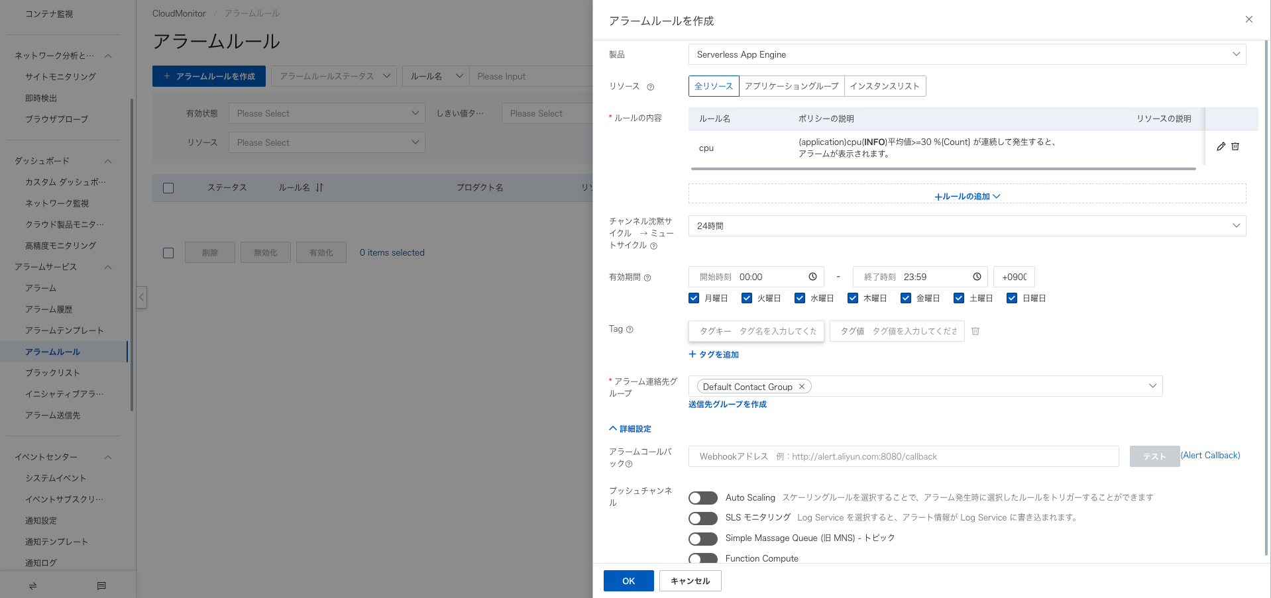Image resolution: width=1271 pixels, height=598 pixels.
Task: Enable the SLS モニタリング switch
Action: [703, 519]
